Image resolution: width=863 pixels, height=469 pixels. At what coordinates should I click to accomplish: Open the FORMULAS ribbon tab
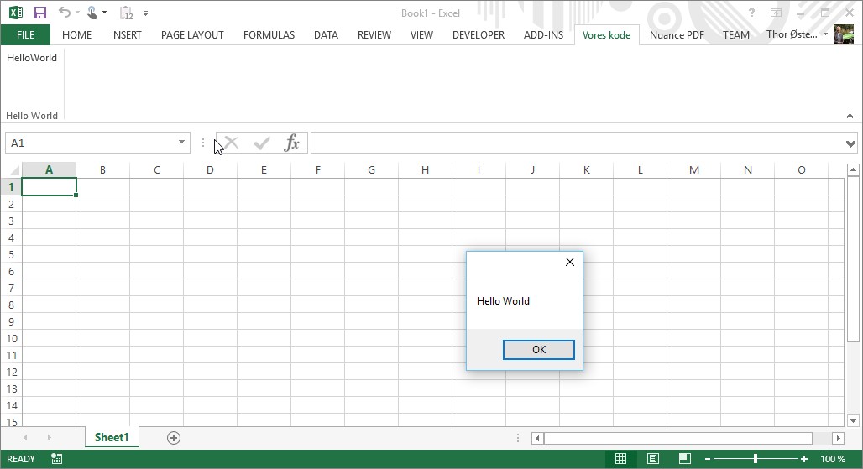click(x=269, y=35)
